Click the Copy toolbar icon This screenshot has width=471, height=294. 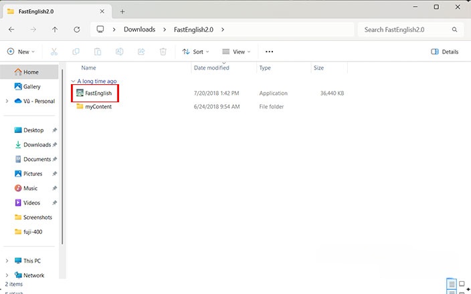click(x=76, y=51)
